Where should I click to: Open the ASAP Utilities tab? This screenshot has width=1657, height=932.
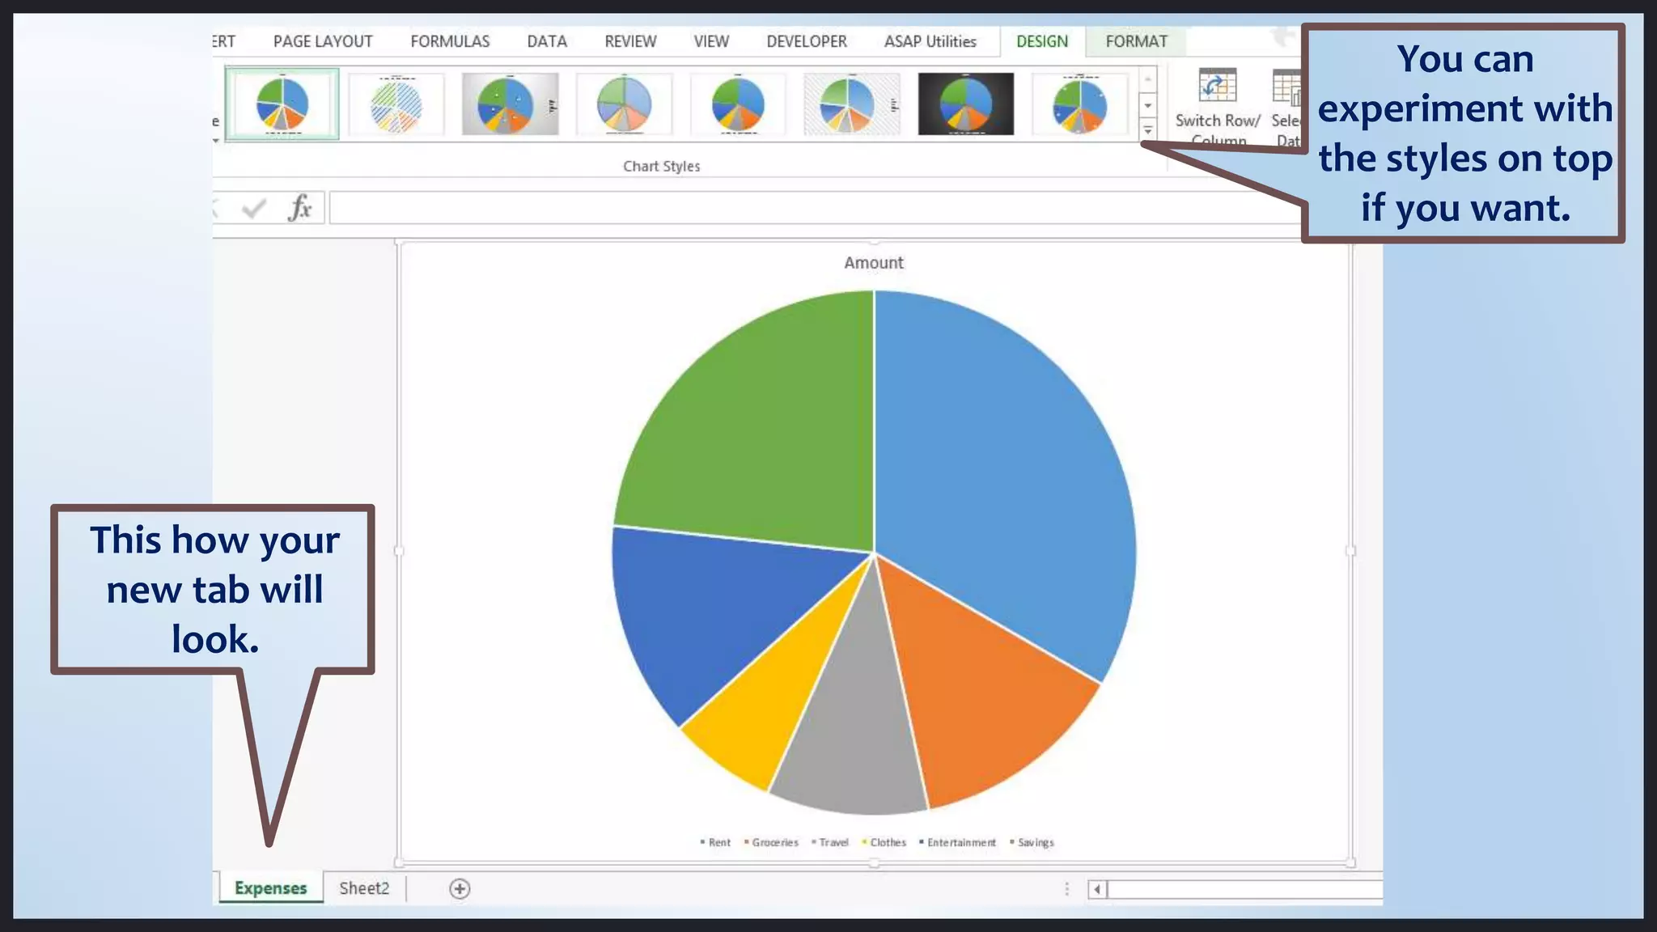[x=930, y=41]
